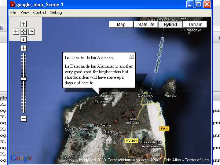Screen dimensions: 220x165
Task: Switch to Map view
Action: [x=121, y=25]
